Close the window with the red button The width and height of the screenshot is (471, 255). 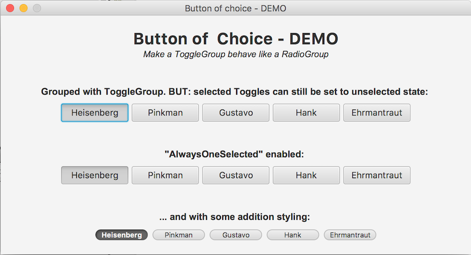[10, 8]
